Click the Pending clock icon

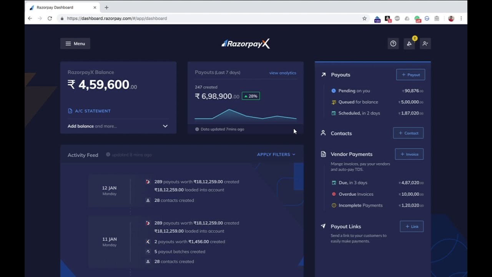334,91
